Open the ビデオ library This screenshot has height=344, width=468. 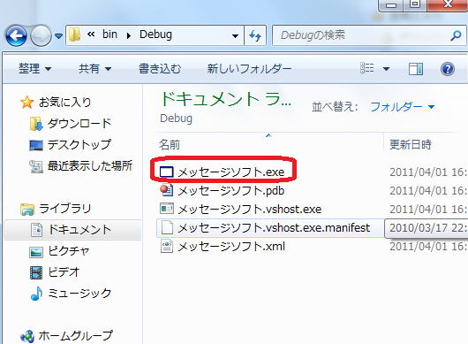point(64,272)
